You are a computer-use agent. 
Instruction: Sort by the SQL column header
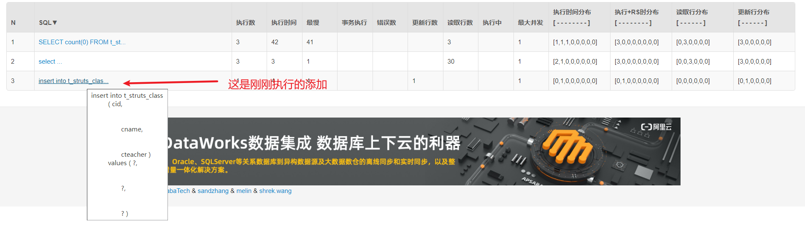48,23
